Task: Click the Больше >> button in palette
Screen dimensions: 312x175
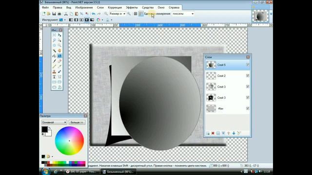Action: click(x=77, y=122)
